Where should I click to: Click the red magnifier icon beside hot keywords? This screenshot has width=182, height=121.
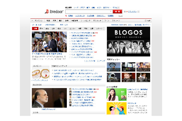[x=66, y=16]
